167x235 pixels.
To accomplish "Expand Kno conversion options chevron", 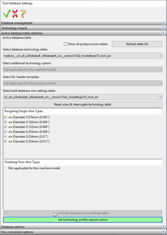I will point(163,232).
